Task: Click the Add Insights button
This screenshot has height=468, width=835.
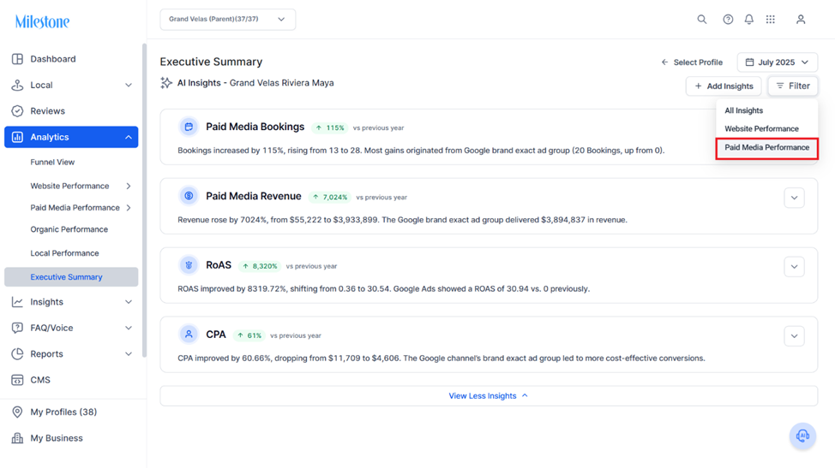Action: [724, 86]
